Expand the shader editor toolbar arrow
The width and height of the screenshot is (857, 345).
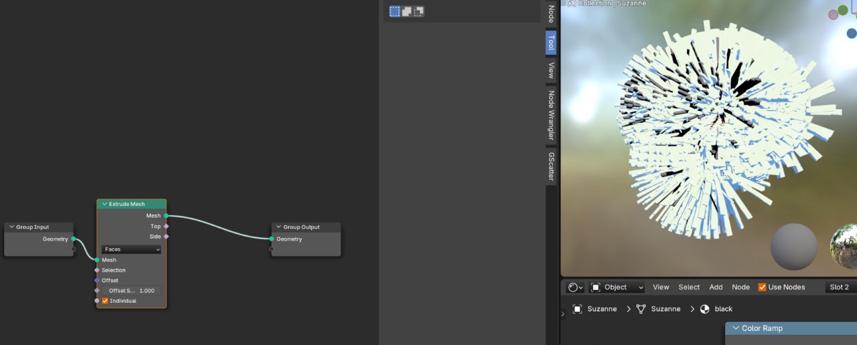pos(563,314)
